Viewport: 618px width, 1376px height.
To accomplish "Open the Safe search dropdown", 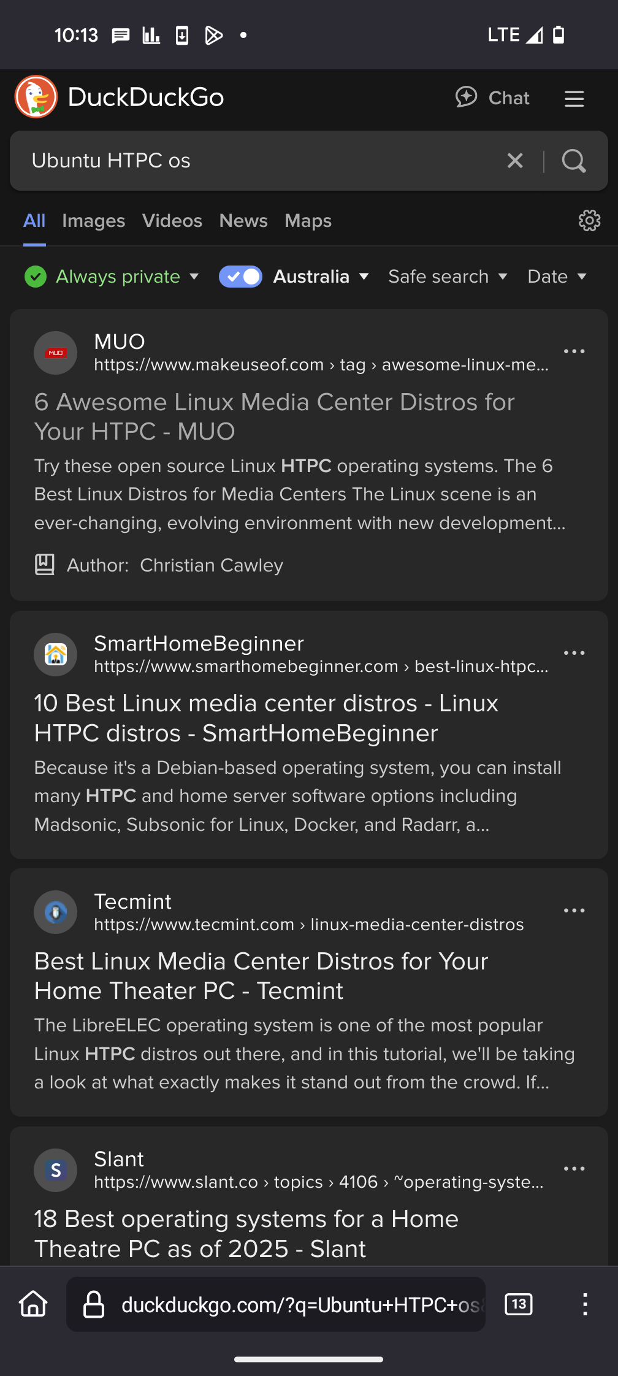I will click(448, 277).
